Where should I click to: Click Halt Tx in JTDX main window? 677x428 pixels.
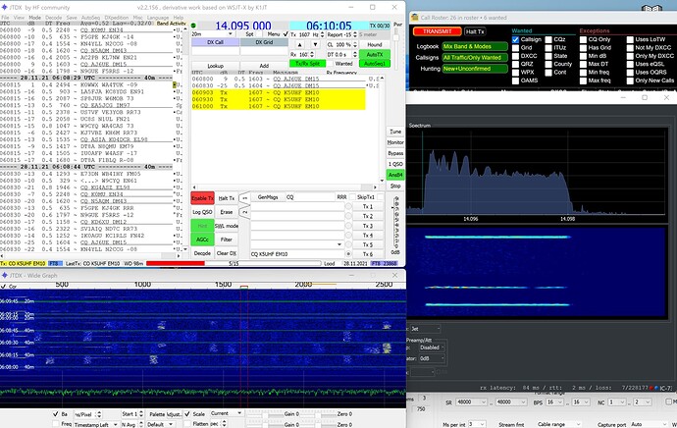(227, 198)
